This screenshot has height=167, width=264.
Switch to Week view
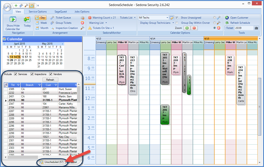[41, 23]
